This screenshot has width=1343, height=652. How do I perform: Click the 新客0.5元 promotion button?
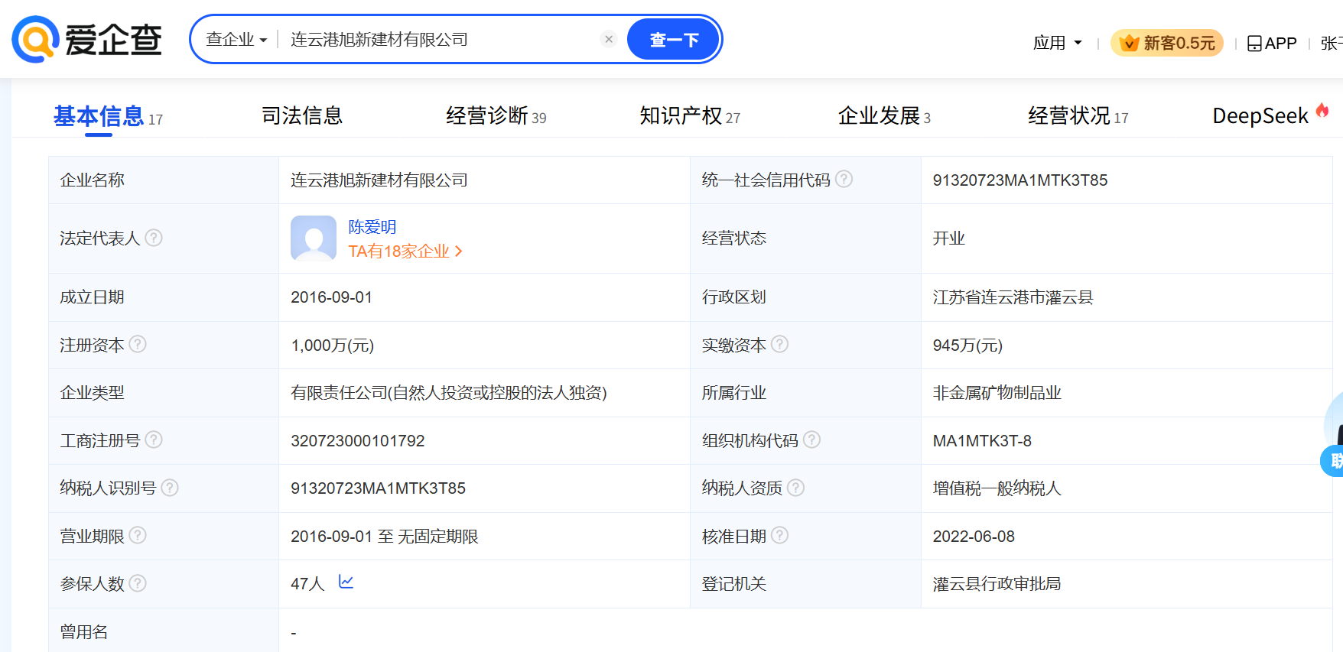[1167, 44]
